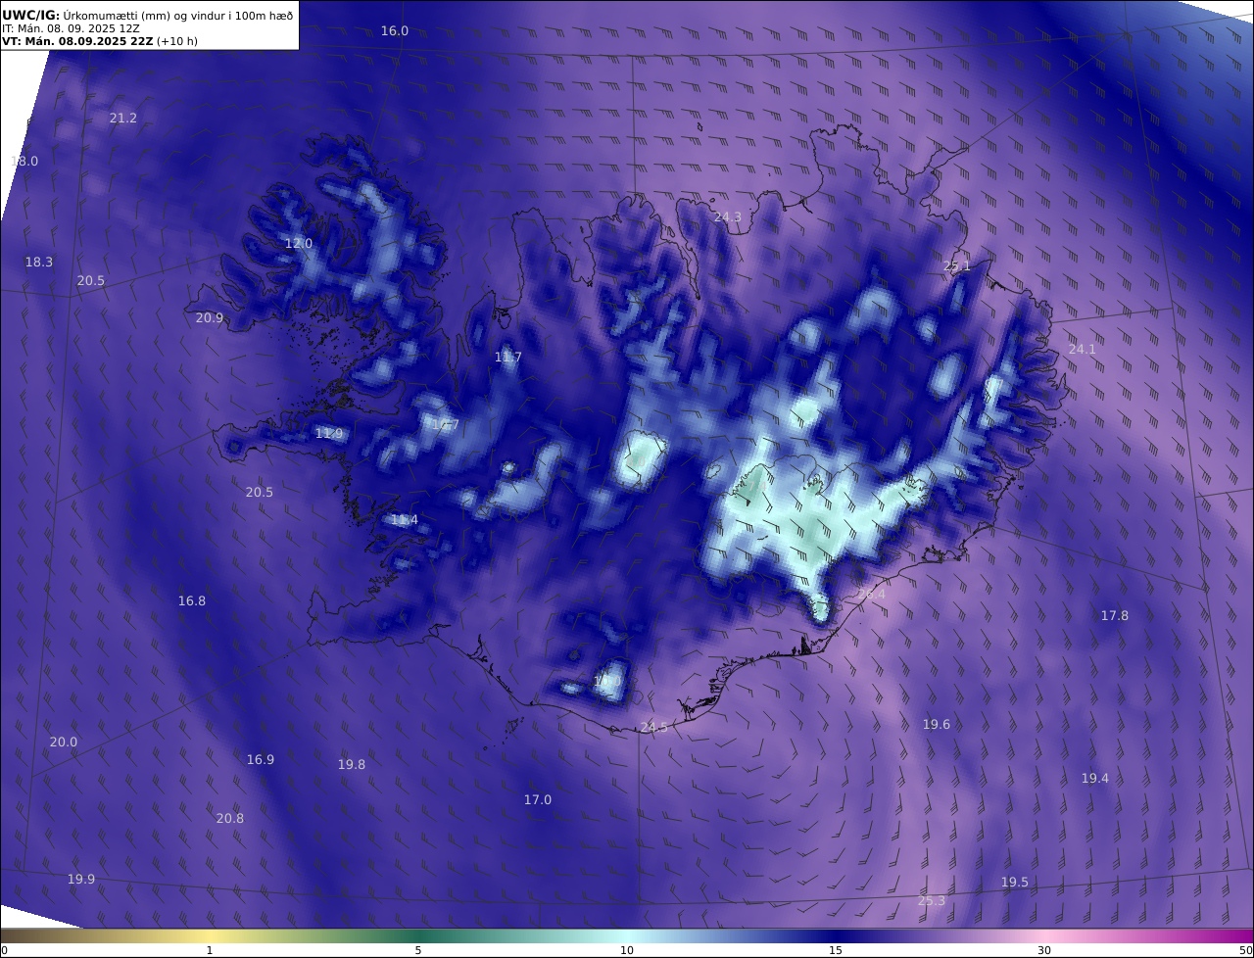
Task: Click the colorbar tick label 15
Action: [836, 950]
